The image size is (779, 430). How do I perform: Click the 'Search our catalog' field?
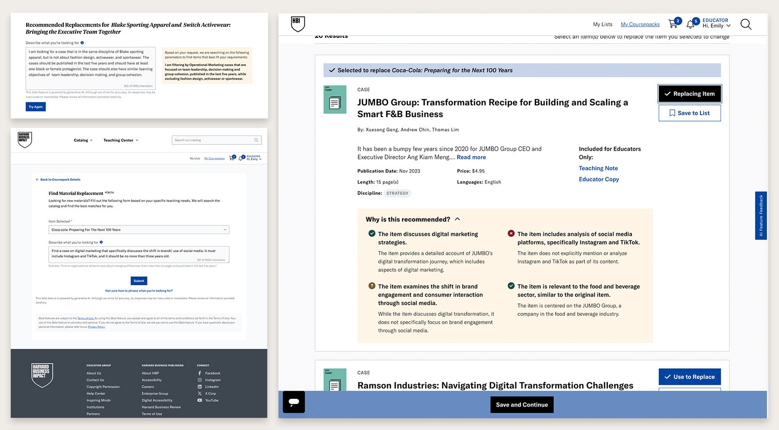tap(217, 140)
